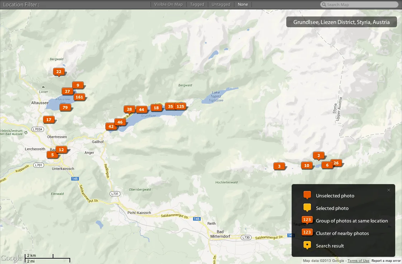
Task: Close the map marker legend panel
Action: click(x=389, y=190)
